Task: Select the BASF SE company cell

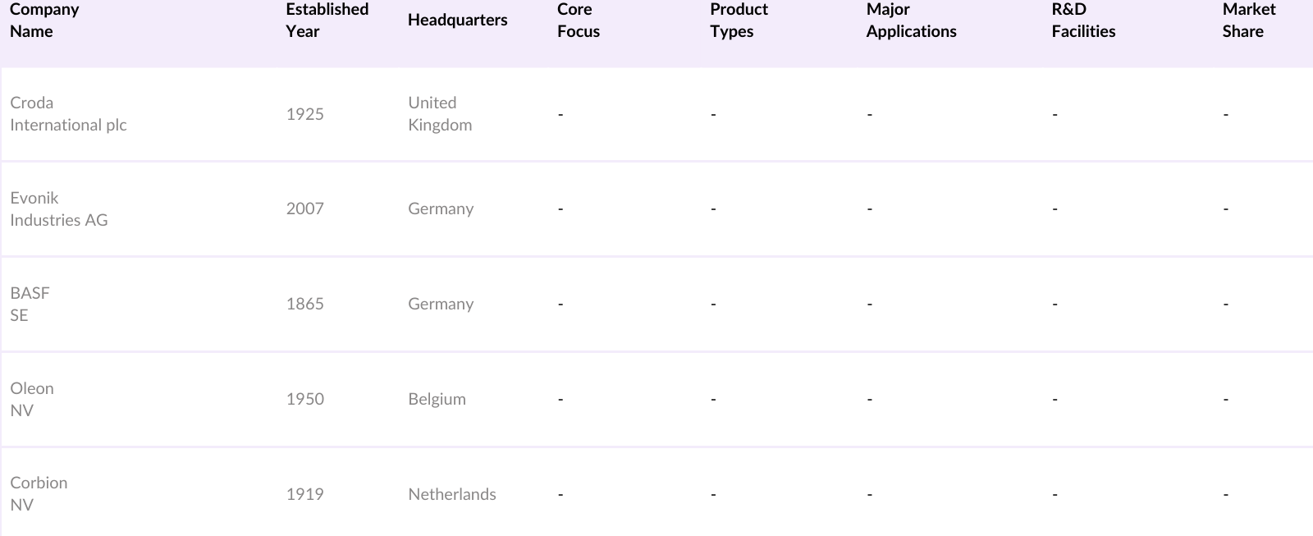Action: 30,304
